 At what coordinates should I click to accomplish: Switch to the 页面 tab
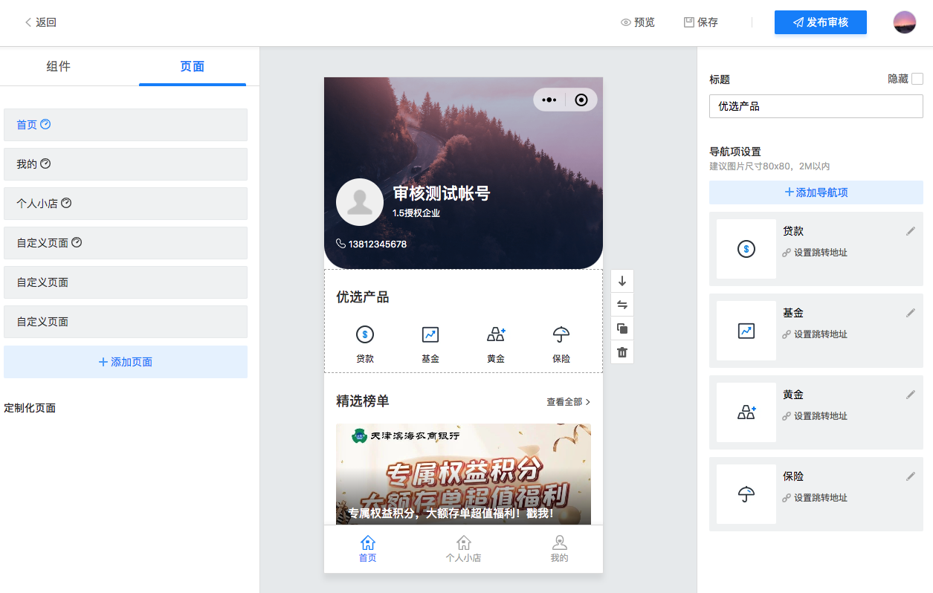click(193, 66)
